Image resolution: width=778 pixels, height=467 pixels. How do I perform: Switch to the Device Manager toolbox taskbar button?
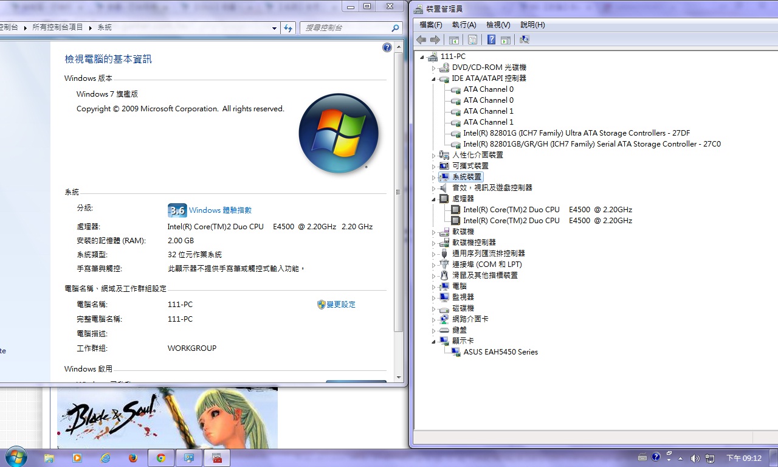coord(217,458)
